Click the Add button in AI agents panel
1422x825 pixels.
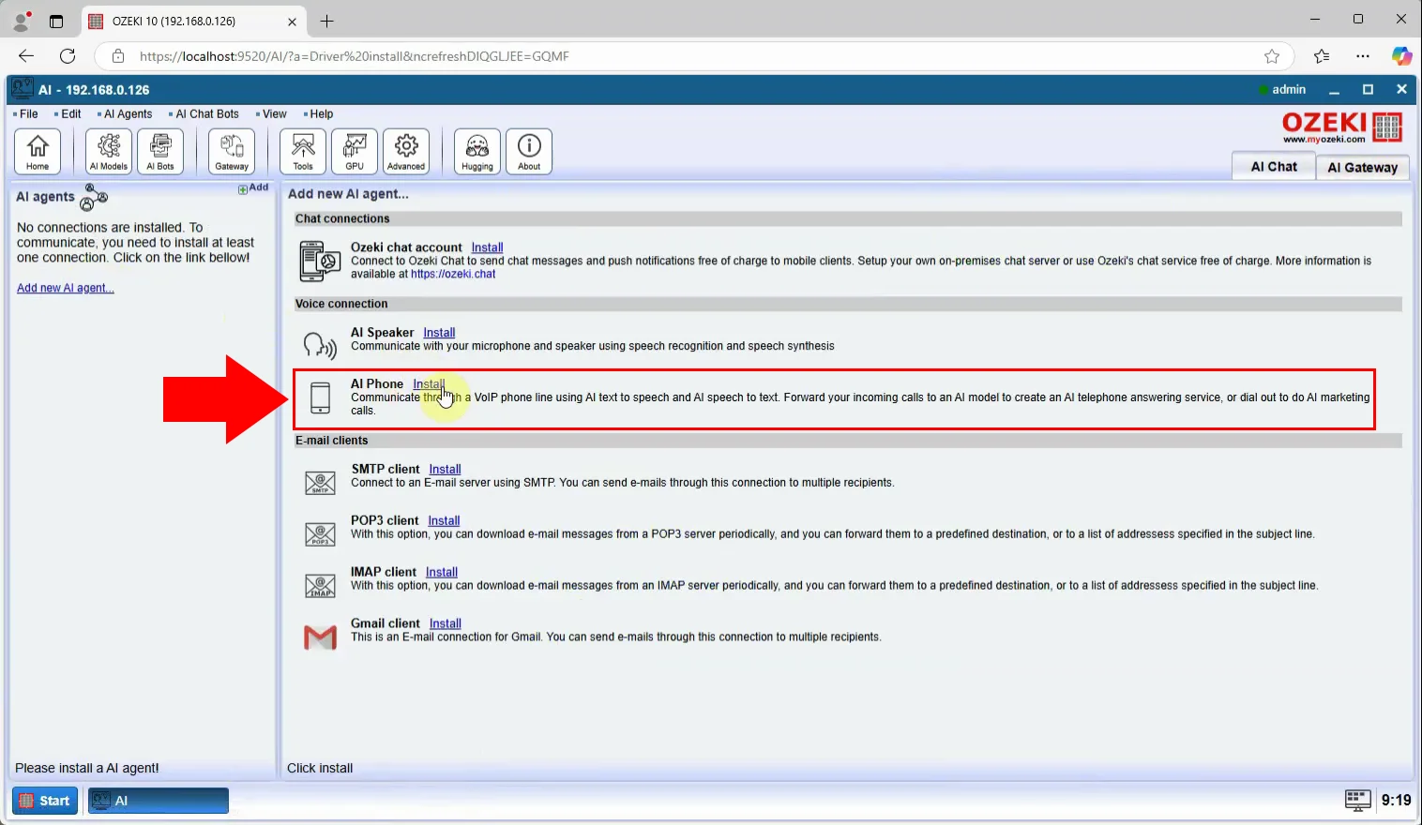pyautogui.click(x=253, y=188)
